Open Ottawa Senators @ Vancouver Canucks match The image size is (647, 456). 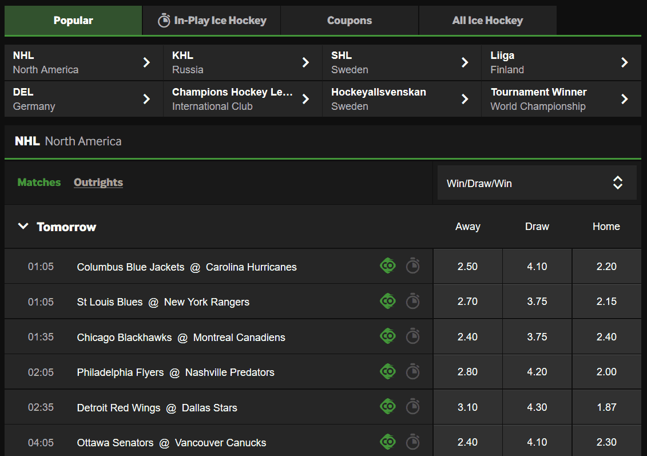(x=171, y=443)
